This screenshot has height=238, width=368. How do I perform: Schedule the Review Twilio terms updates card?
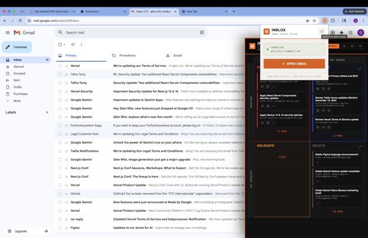pyautogui.click(x=318, y=111)
